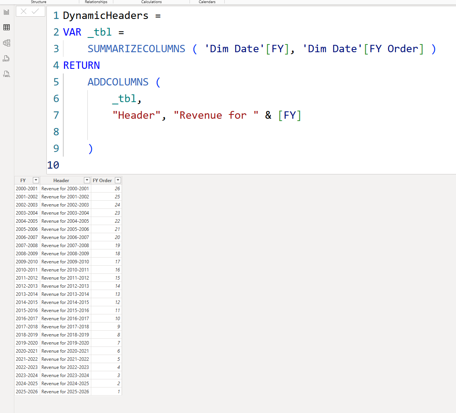Open the Calculations ribbon group label
The width and height of the screenshot is (456, 413).
152,2
